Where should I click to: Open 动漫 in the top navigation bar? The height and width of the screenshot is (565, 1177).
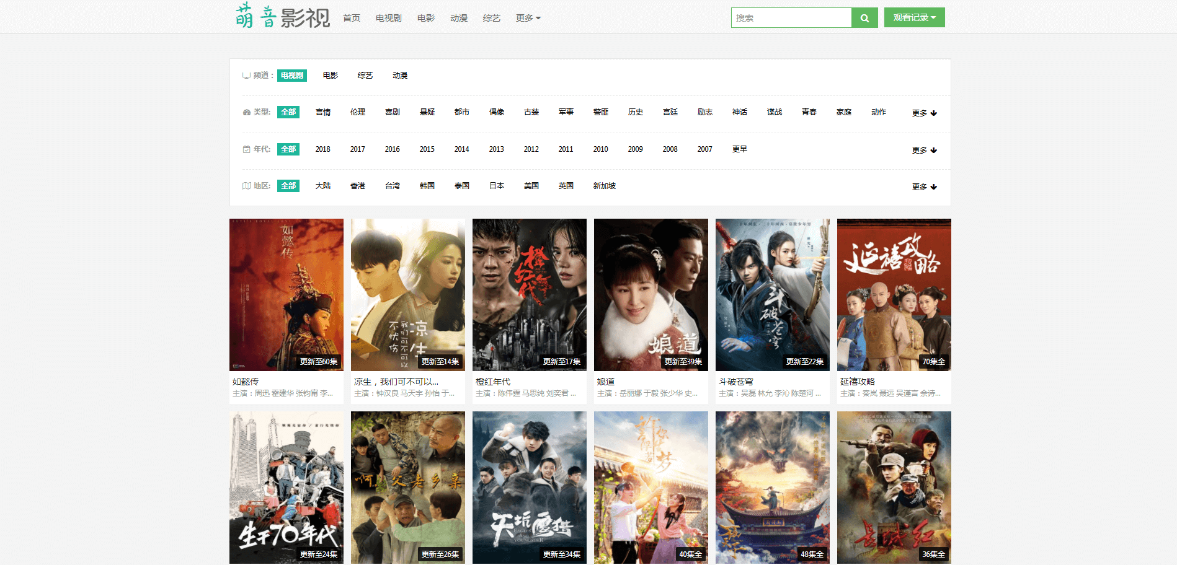tap(459, 18)
